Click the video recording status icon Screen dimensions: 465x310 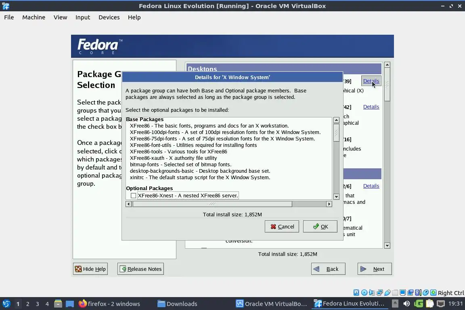[x=411, y=293]
